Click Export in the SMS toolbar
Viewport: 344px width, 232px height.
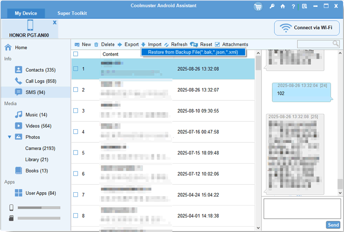(128, 44)
